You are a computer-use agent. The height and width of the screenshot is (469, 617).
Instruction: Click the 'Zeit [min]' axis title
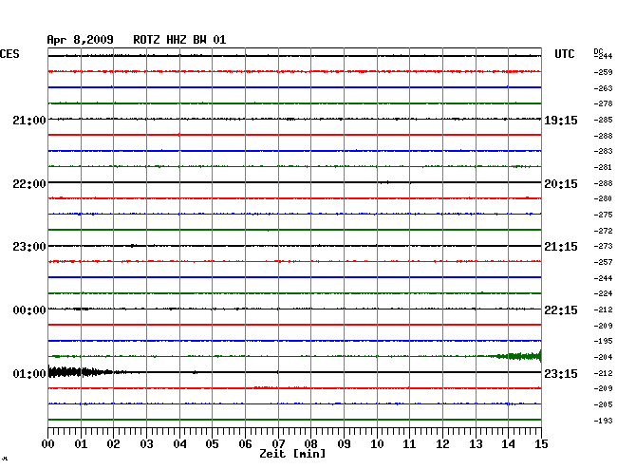point(292,454)
